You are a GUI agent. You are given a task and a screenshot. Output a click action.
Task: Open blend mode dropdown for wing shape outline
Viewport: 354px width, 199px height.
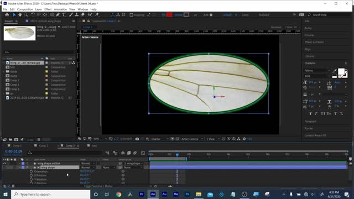(x=88, y=164)
